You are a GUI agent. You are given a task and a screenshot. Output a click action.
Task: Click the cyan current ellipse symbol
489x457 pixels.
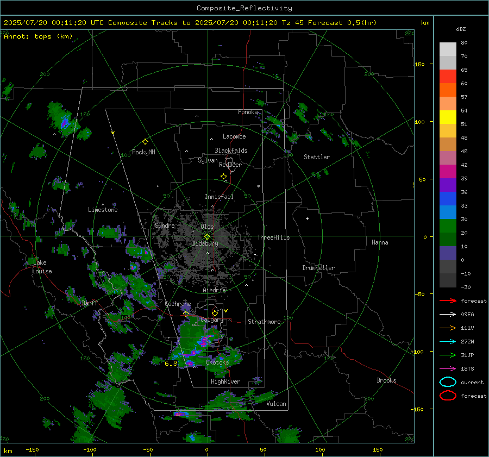[x=448, y=382]
